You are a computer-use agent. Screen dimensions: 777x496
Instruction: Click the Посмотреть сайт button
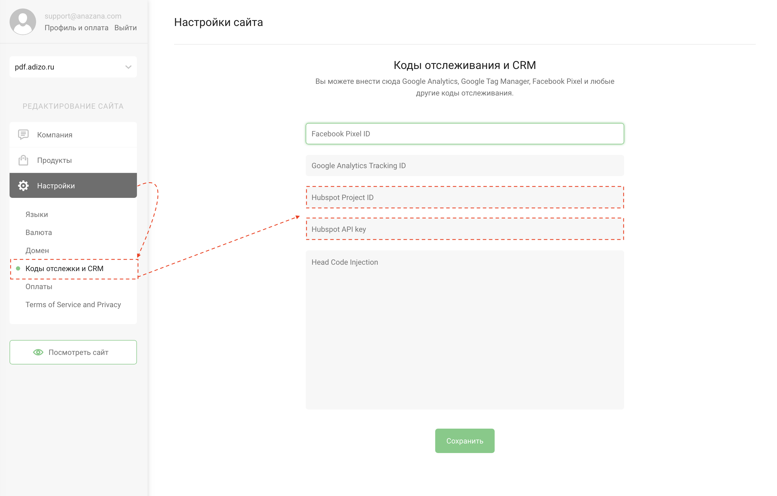(73, 352)
